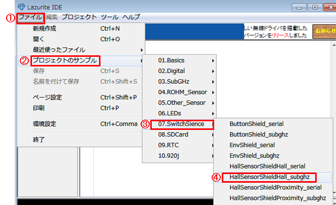Viewport: 336px width, 205px height.
Task: Expand the 05.Other_Sensor category
Action: tap(179, 103)
